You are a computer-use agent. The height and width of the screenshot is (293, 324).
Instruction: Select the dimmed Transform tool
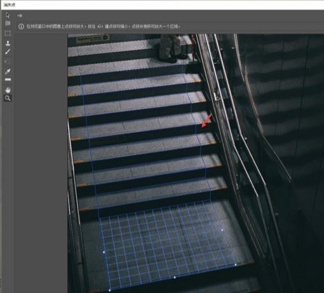8,62
